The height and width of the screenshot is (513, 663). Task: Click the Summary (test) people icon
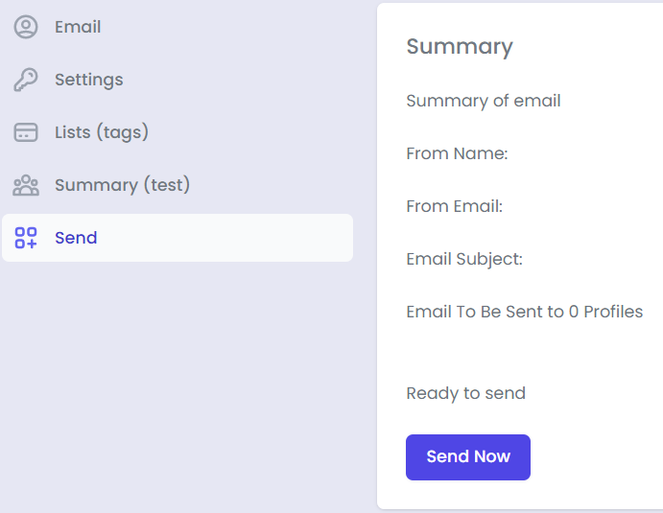tap(26, 185)
